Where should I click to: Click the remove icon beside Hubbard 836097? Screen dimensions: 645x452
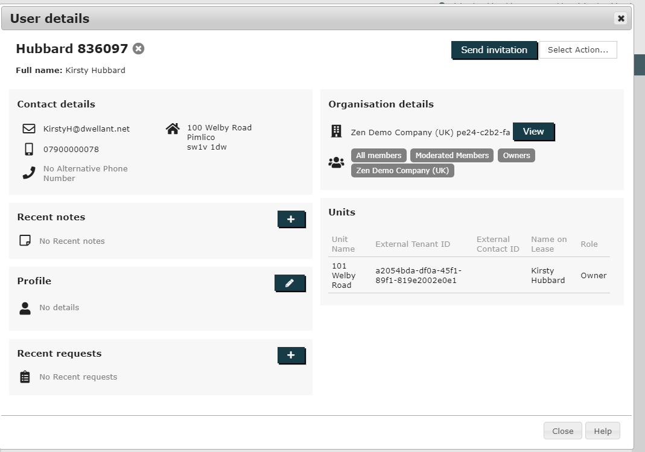point(139,48)
